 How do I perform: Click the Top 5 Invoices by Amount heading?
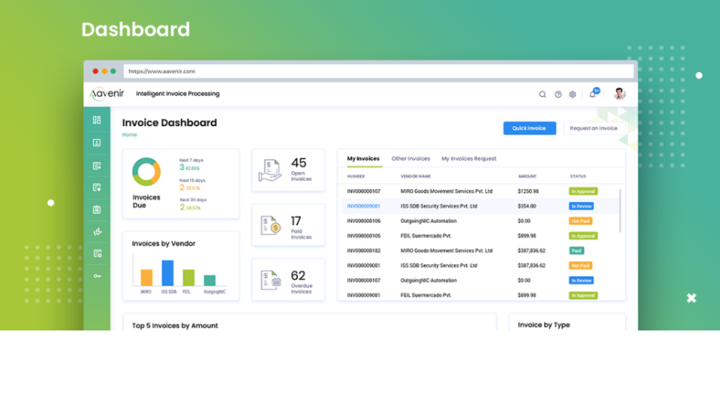(x=175, y=326)
